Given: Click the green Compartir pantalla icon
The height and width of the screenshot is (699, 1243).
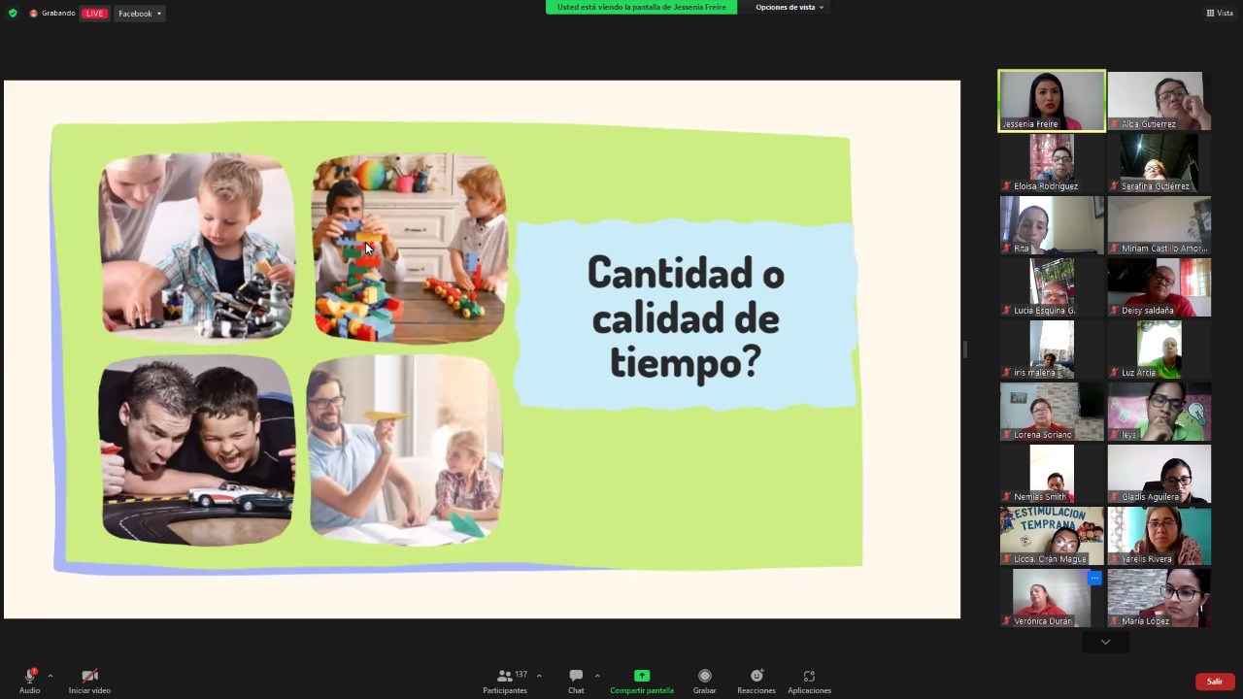Looking at the screenshot, I should tap(641, 676).
